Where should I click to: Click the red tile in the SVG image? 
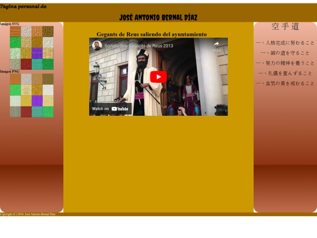coord(26,64)
